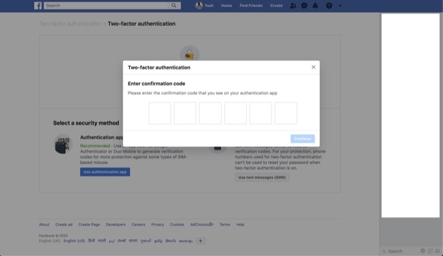The image size is (443, 256).
Task: Click the create group chat icon
Action: (x=437, y=251)
